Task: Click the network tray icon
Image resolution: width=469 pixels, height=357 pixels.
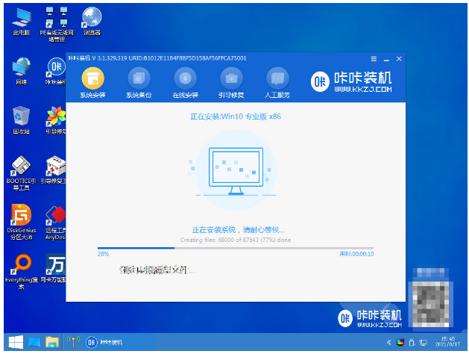Action: pyautogui.click(x=424, y=342)
